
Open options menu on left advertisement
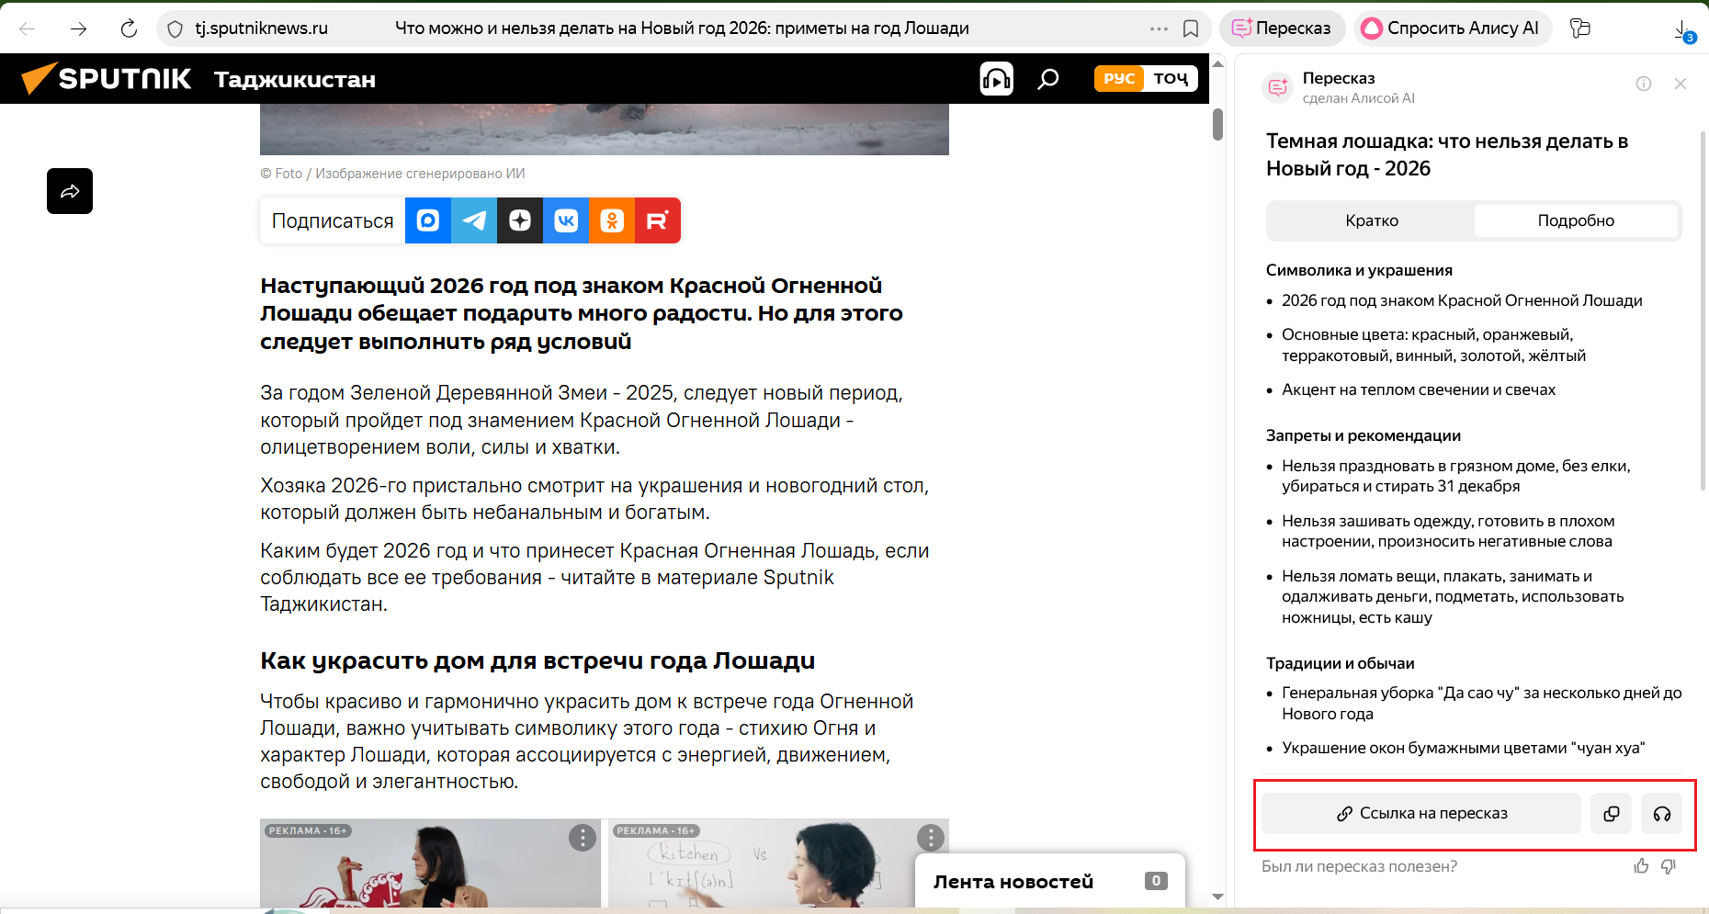pyautogui.click(x=582, y=838)
